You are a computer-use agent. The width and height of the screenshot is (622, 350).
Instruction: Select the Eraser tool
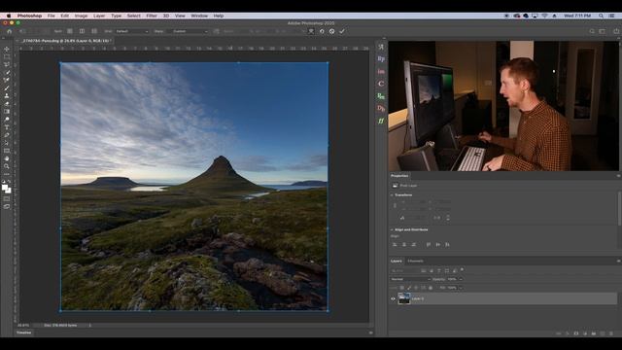[7, 104]
